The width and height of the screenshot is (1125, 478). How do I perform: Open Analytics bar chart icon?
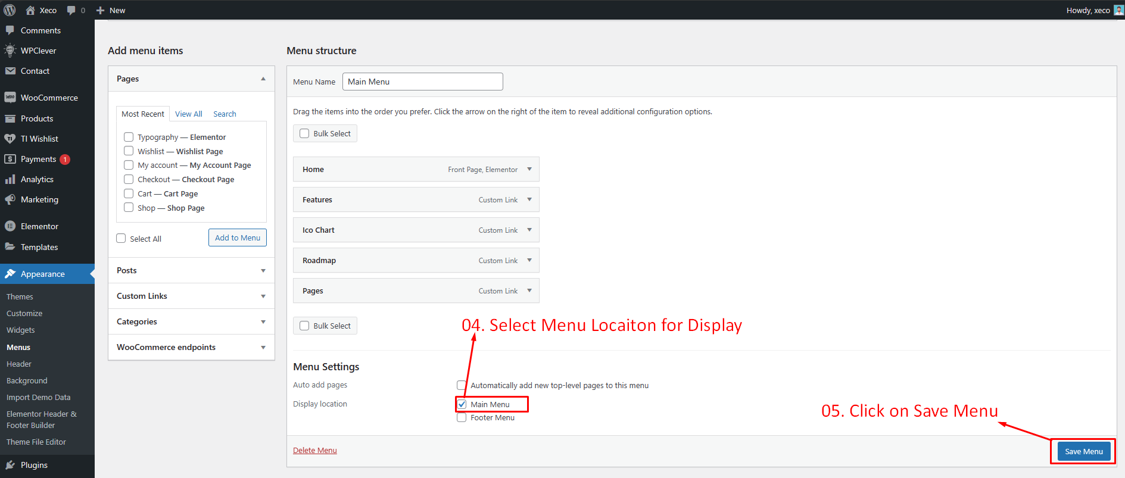10,179
